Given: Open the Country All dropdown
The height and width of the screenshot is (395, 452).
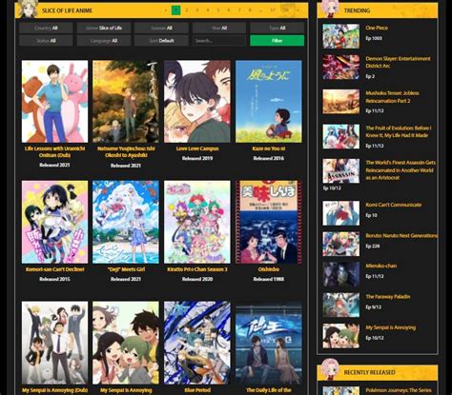Looking at the screenshot, I should 46,28.
